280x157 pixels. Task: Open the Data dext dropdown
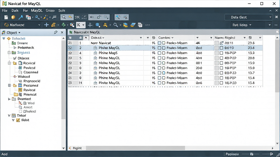(x=248, y=17)
